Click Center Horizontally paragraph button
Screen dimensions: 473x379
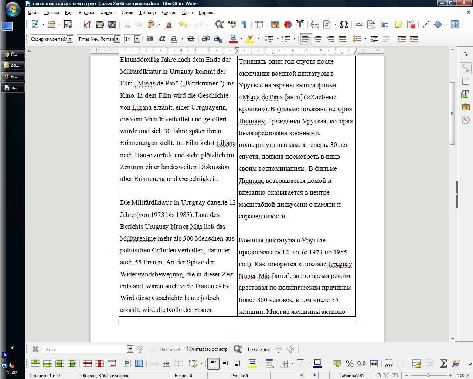318,39
